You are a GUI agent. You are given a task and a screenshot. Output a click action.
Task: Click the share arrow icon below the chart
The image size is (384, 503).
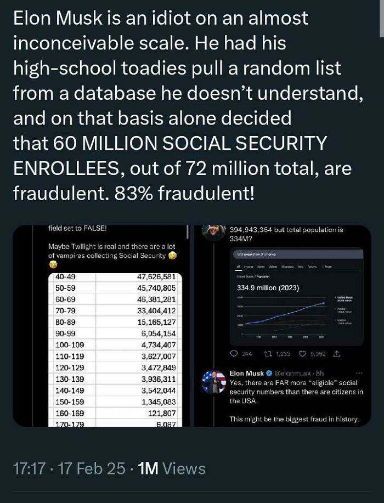pos(337,354)
